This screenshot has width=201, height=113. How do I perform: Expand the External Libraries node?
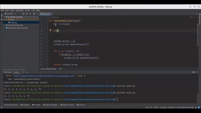point(4,25)
